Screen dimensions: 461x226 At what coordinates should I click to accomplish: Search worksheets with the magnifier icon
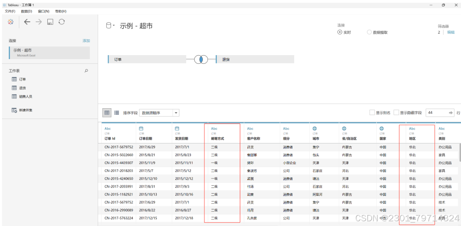[x=86, y=71]
